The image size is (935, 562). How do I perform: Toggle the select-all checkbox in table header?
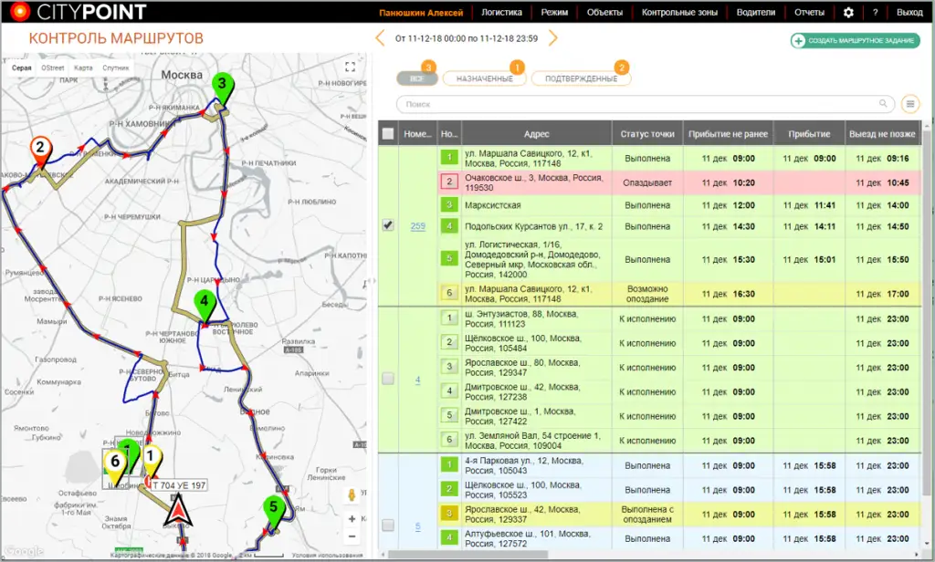pos(388,134)
